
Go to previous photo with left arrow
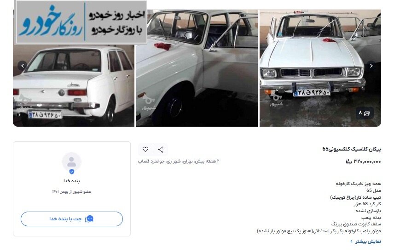click(23, 66)
